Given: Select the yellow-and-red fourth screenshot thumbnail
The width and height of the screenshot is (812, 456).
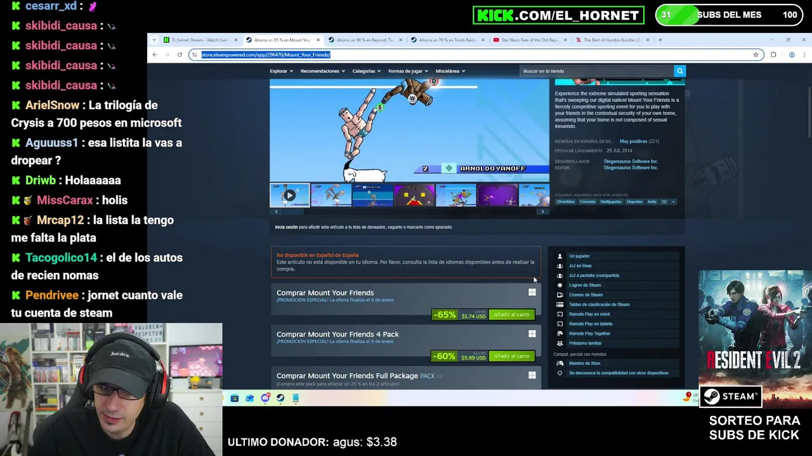Looking at the screenshot, I should point(414,195).
